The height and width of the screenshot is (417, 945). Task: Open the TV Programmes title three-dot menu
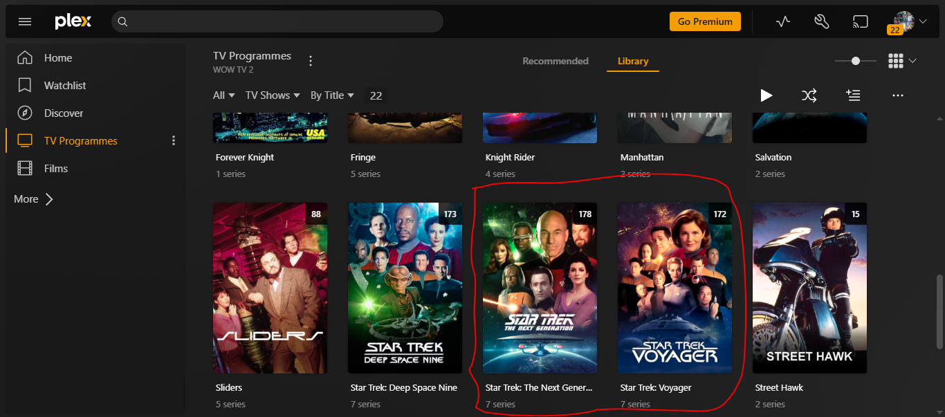coord(311,61)
